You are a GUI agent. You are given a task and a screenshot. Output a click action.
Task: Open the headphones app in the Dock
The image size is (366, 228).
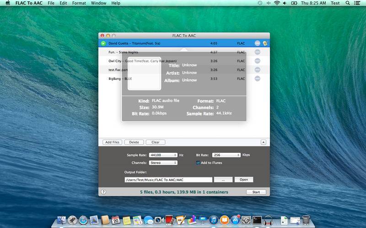point(268,220)
